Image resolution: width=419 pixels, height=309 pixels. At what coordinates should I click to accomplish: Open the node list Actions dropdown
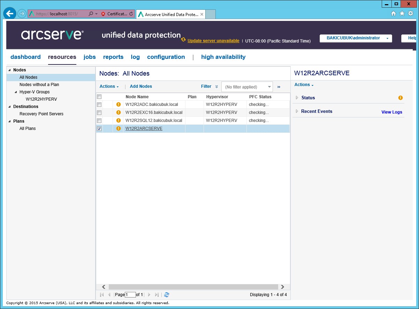(109, 86)
